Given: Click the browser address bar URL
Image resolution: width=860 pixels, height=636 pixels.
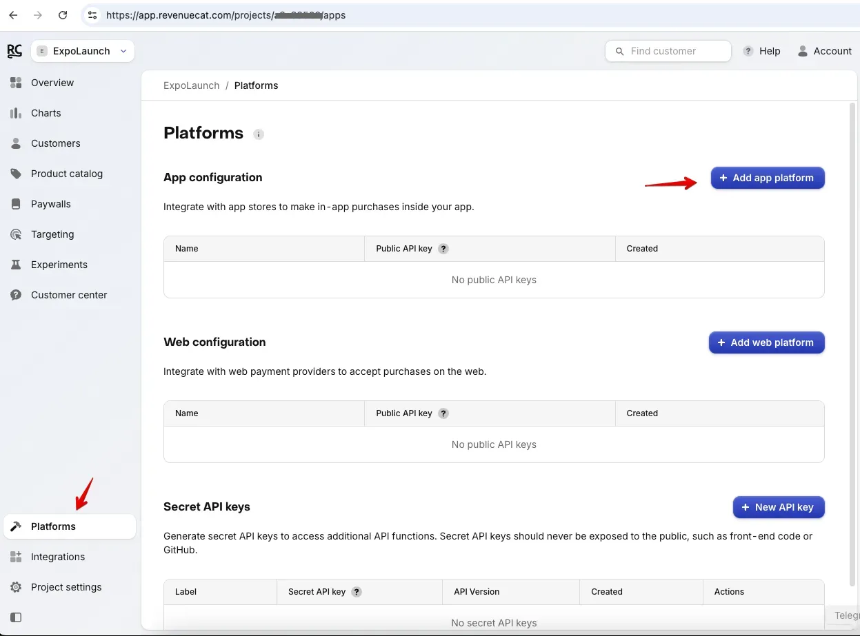Looking at the screenshot, I should [x=226, y=14].
